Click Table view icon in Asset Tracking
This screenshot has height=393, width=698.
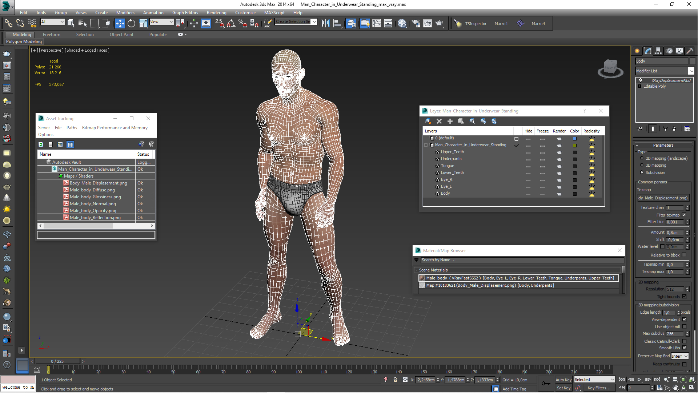click(x=71, y=144)
